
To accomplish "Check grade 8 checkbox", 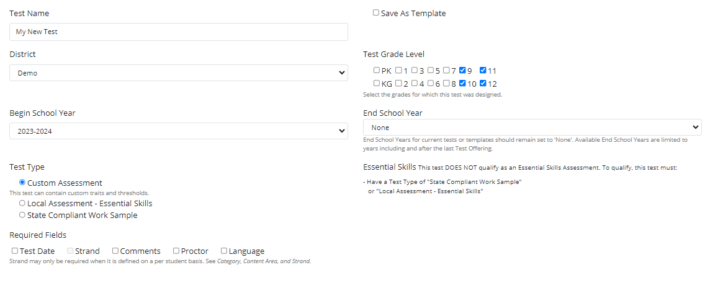I will pyautogui.click(x=446, y=83).
